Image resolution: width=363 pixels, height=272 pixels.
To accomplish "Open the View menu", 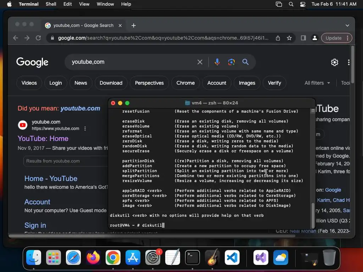I will pos(84,4).
